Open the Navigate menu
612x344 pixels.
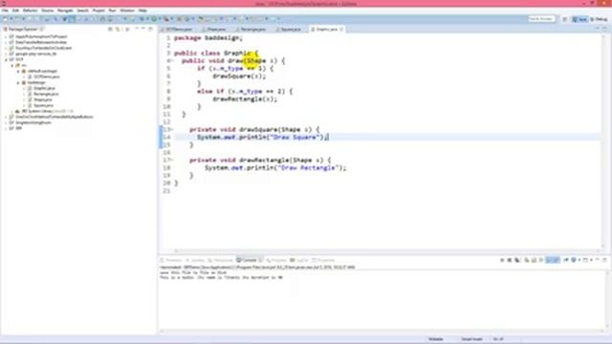click(x=65, y=11)
